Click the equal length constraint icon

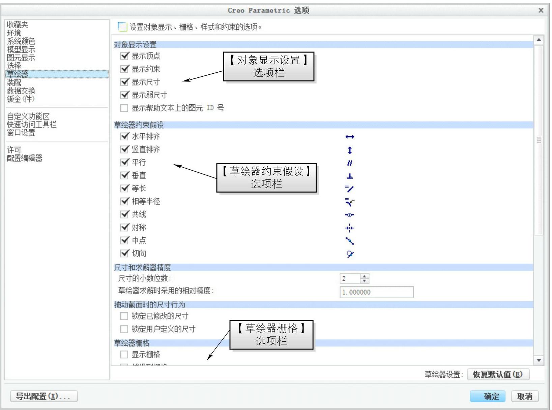click(350, 189)
